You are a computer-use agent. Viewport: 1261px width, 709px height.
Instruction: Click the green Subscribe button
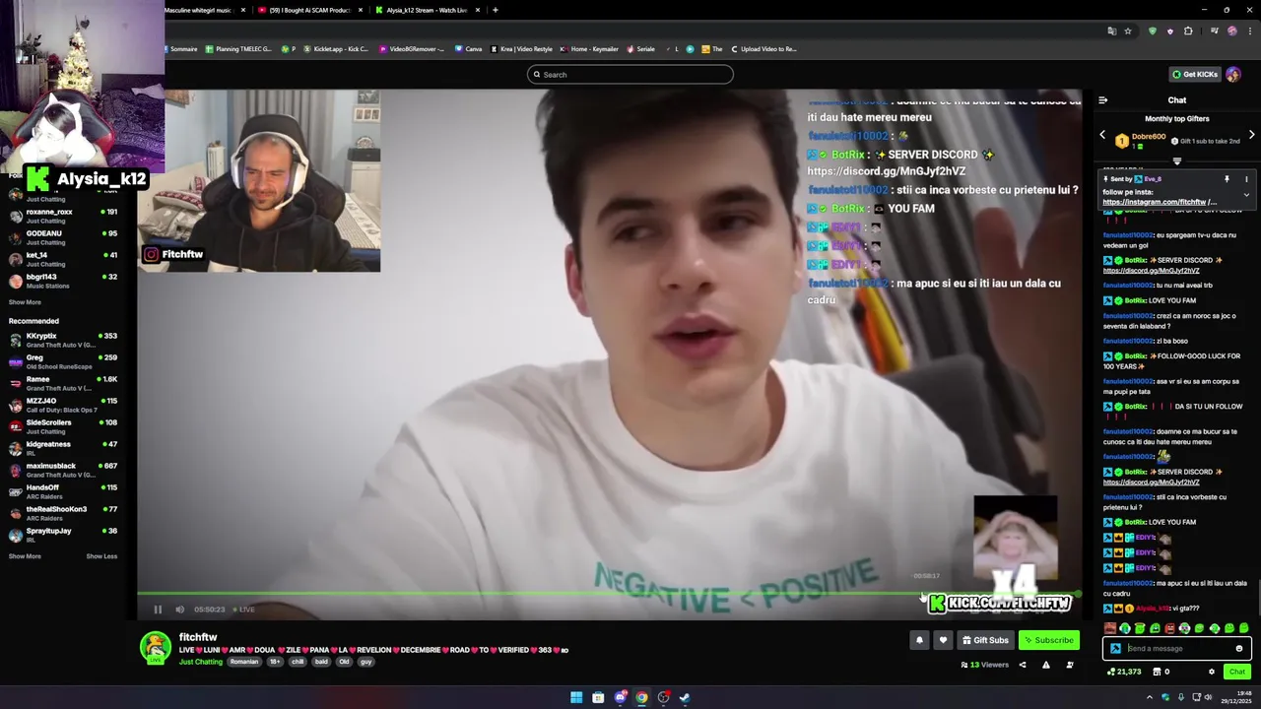pyautogui.click(x=1048, y=640)
